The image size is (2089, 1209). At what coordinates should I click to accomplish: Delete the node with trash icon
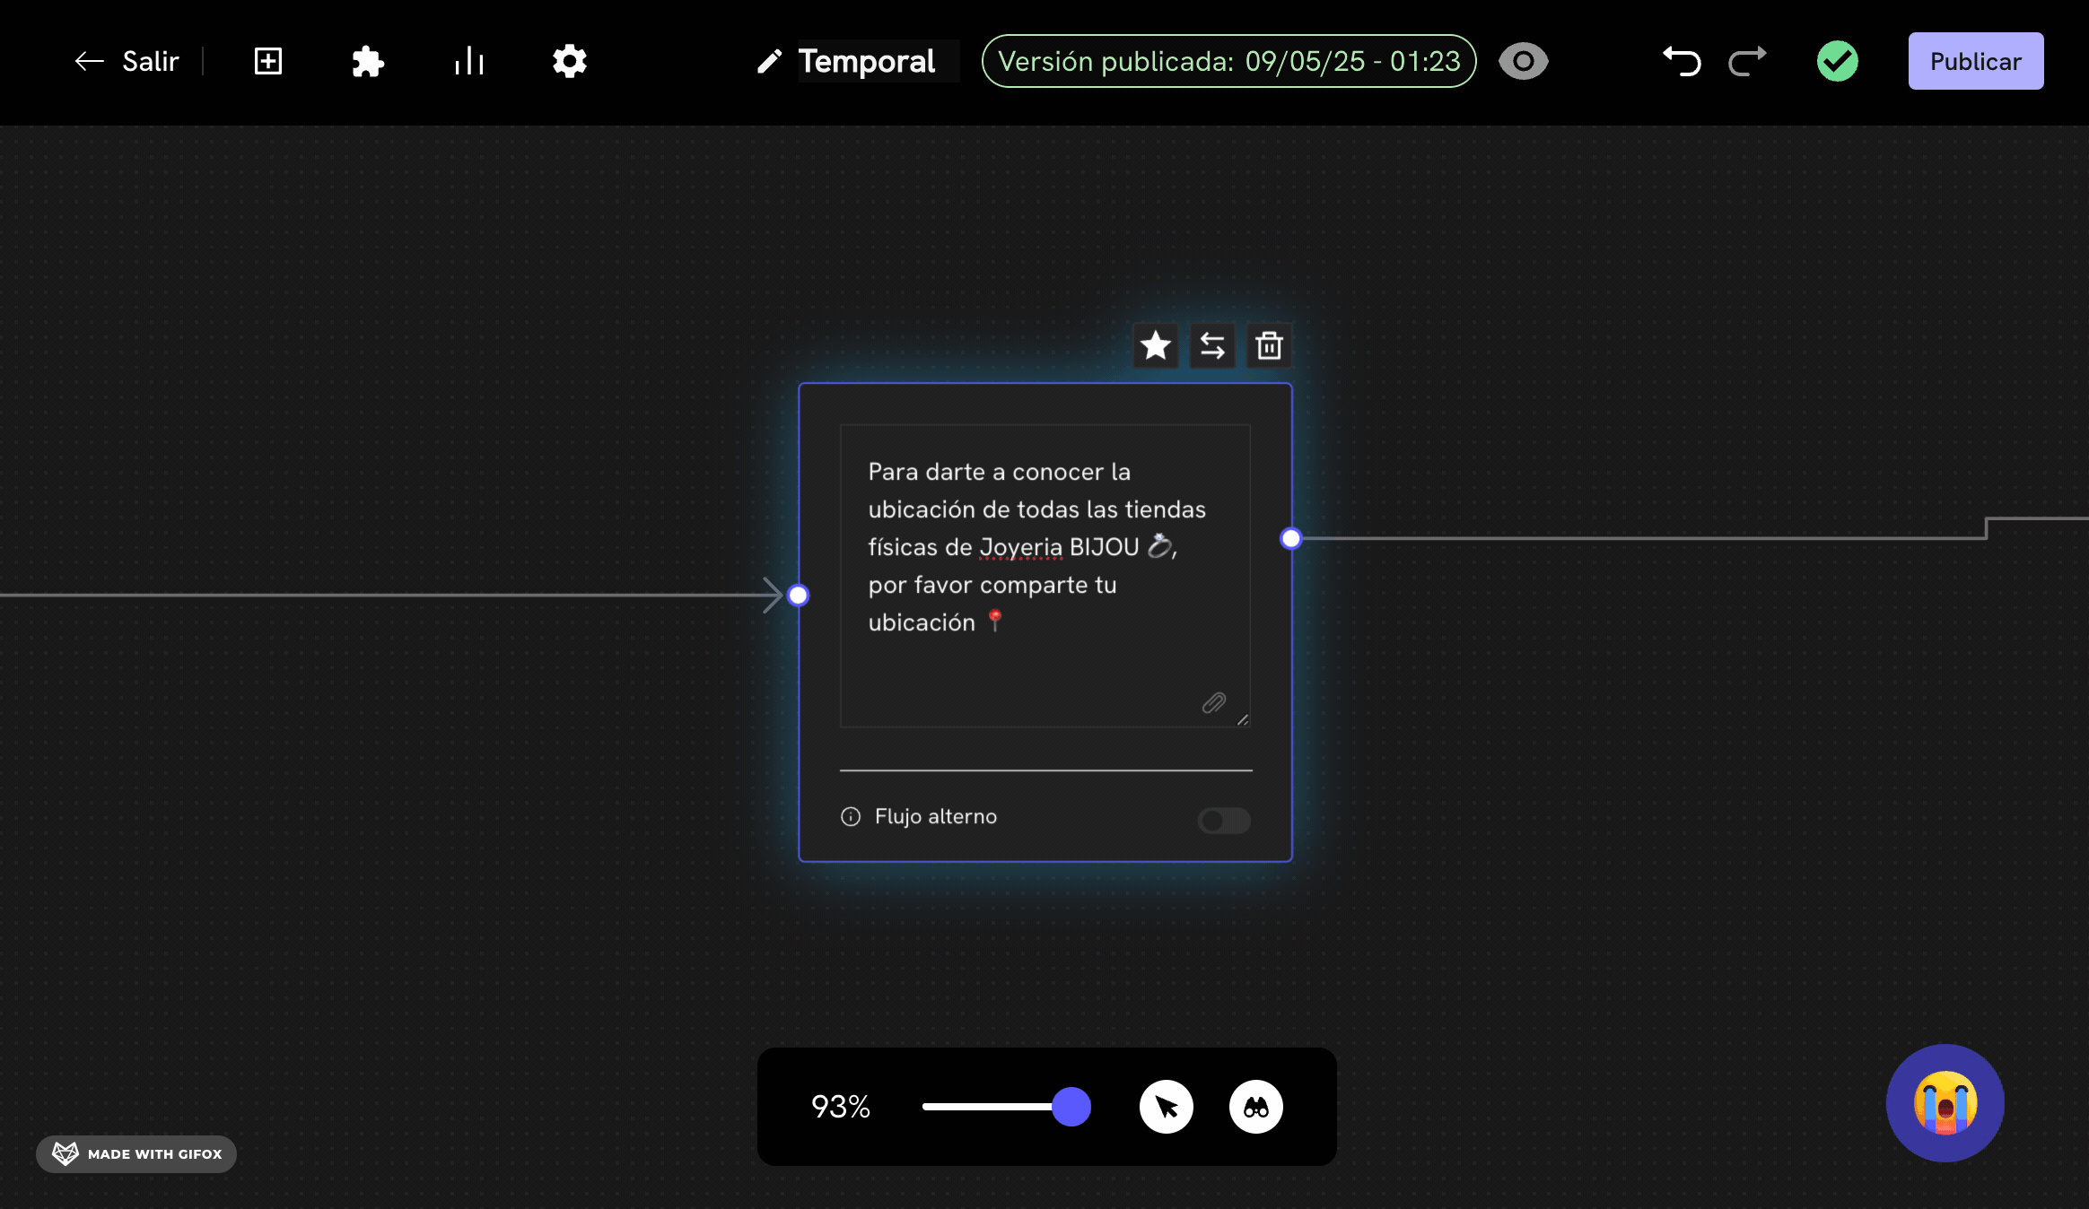point(1269,345)
